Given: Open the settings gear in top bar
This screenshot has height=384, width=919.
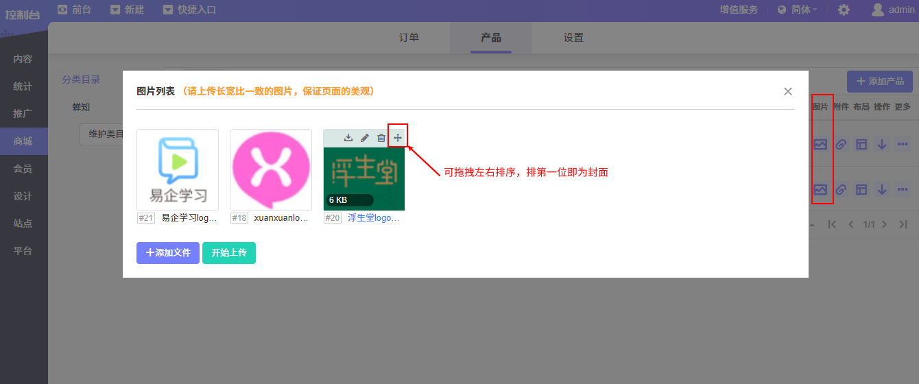Looking at the screenshot, I should (x=844, y=10).
